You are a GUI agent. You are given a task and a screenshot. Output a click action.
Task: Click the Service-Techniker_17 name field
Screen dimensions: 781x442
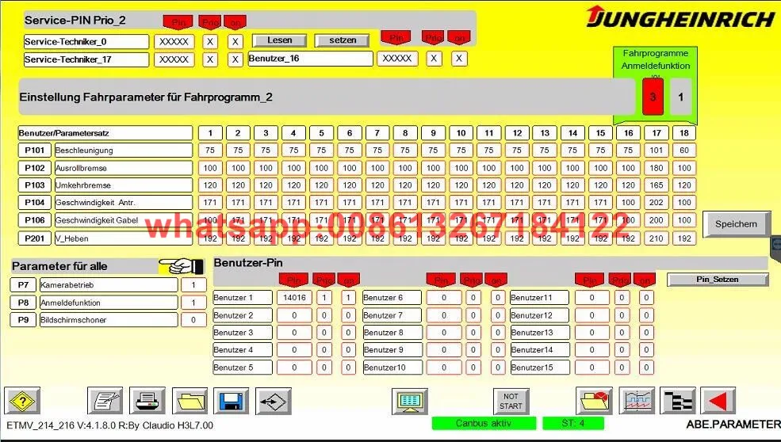[x=86, y=59]
